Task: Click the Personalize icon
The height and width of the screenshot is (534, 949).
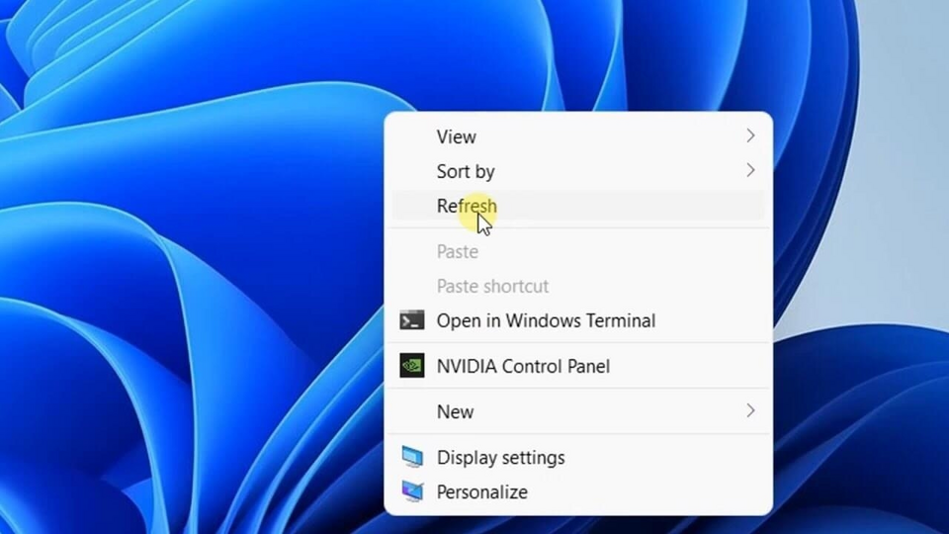Action: pyautogui.click(x=412, y=491)
